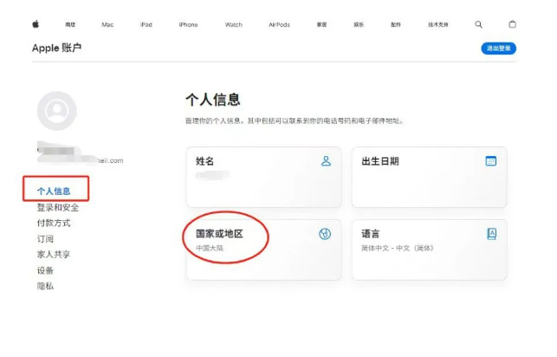
Task: Select 登录和安全 in the sidebar
Action: click(x=58, y=207)
